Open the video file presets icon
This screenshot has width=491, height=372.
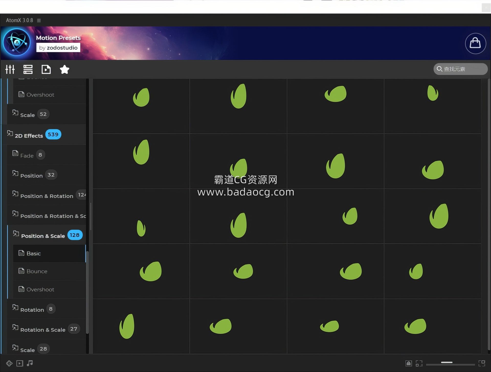(46, 69)
